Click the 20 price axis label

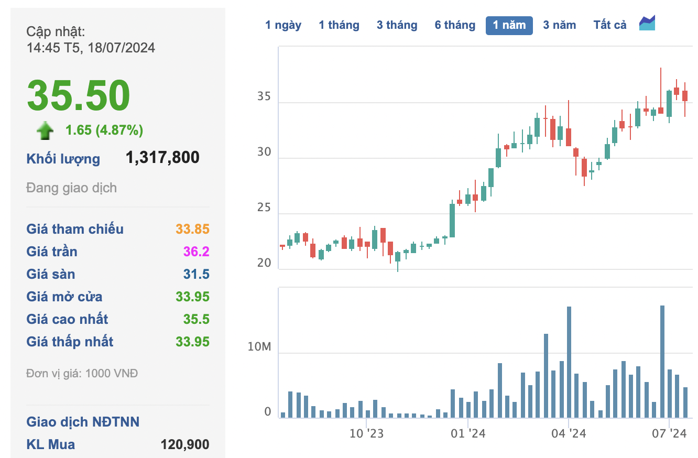click(265, 263)
